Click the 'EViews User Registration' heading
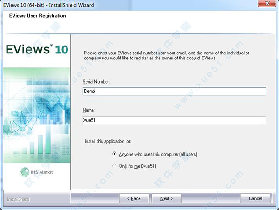Viewport: 279px width, 210px height. click(x=37, y=16)
